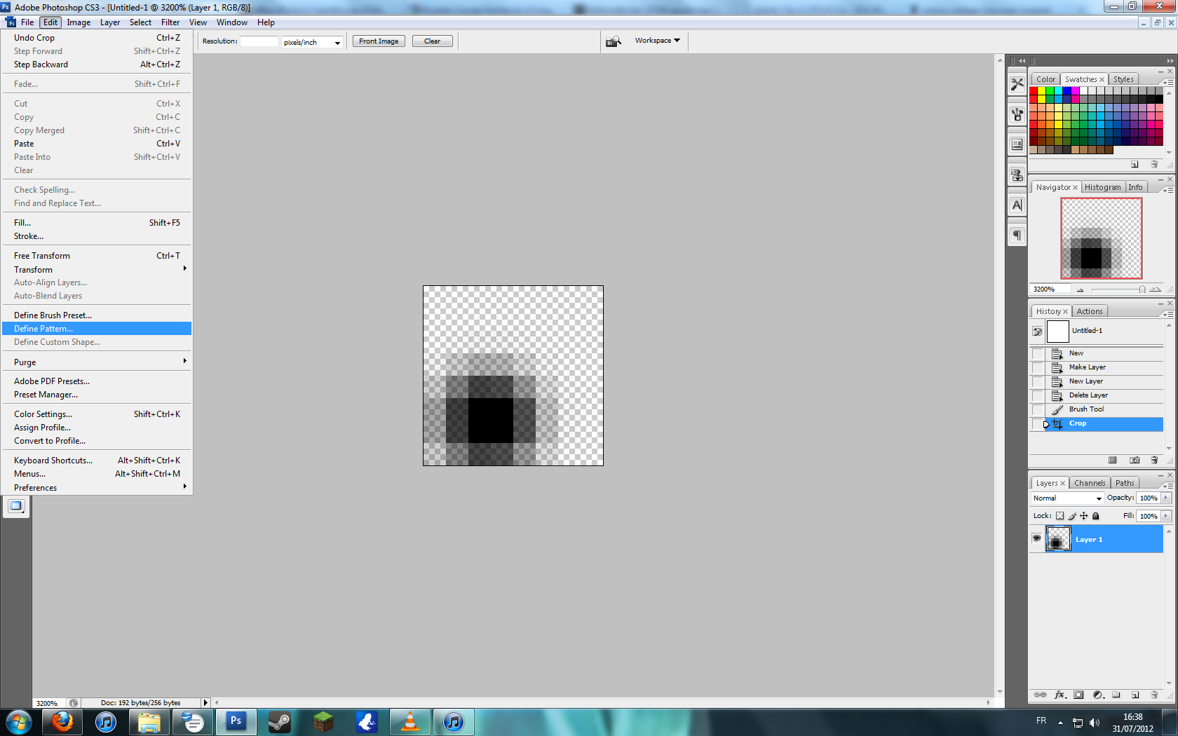
Task: Open the Tool Presets panel icon
Action: (1017, 84)
